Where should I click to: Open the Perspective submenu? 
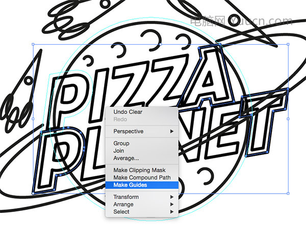pos(142,131)
